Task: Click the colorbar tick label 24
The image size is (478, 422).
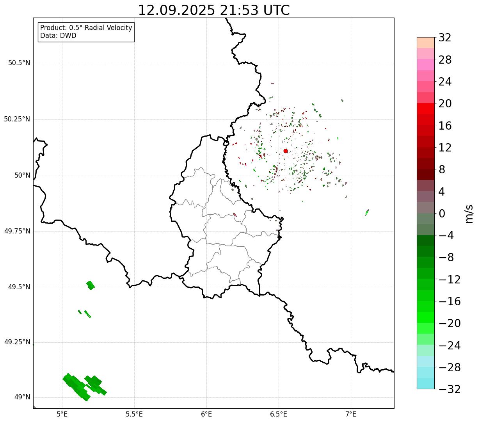Action: pos(445,82)
